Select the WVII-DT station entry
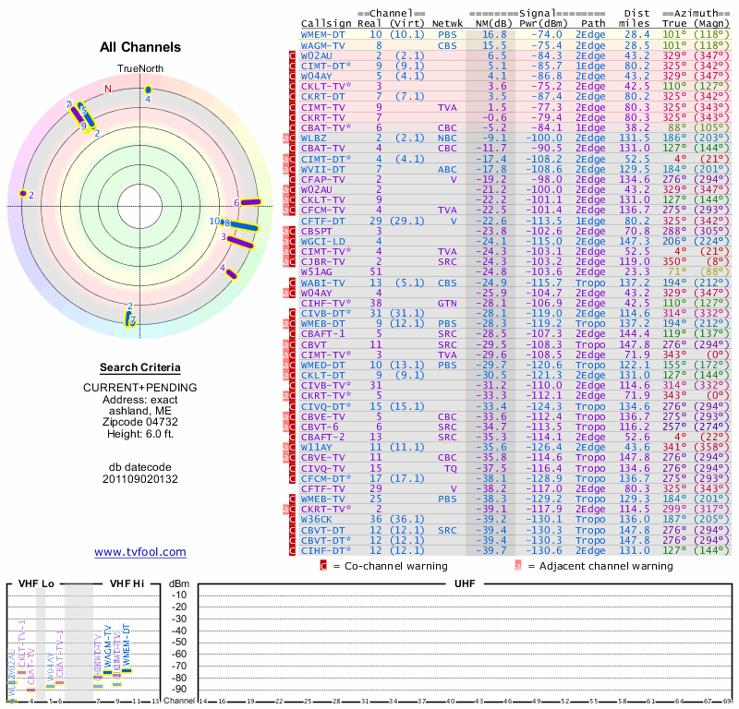The width and height of the screenshot is (739, 709). point(323,169)
